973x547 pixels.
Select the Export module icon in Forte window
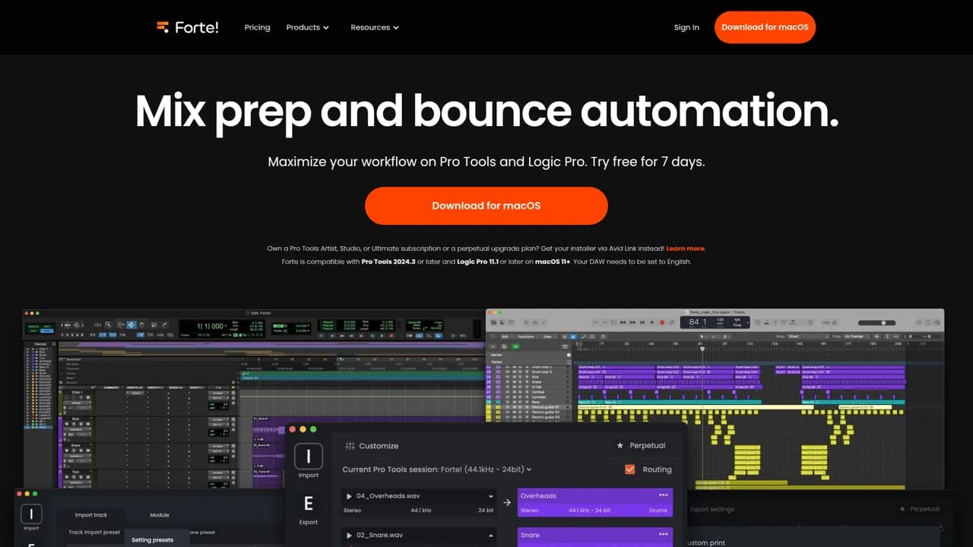coord(308,504)
